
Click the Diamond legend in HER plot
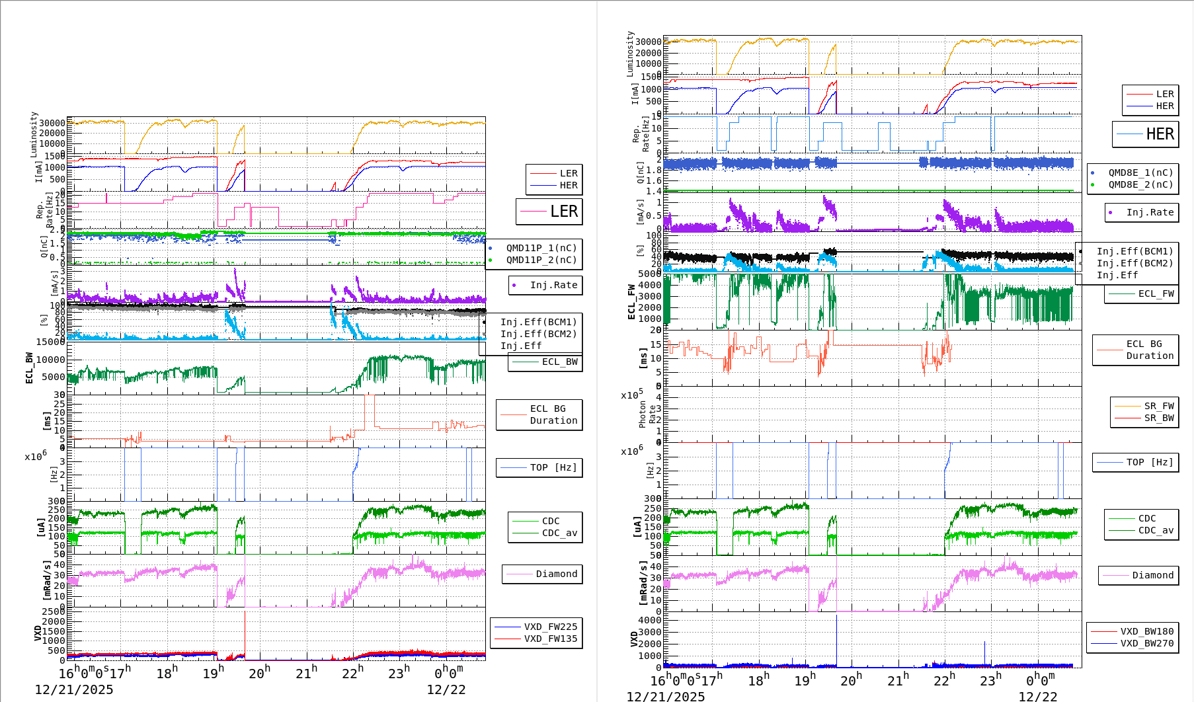click(1138, 575)
